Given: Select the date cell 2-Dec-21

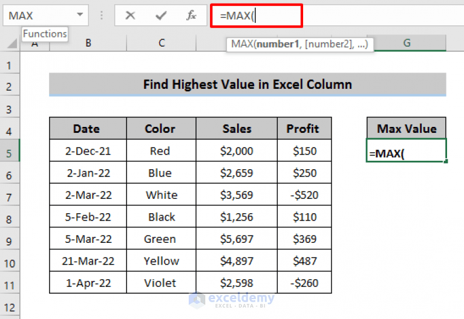Looking at the screenshot, I should 88,150.
